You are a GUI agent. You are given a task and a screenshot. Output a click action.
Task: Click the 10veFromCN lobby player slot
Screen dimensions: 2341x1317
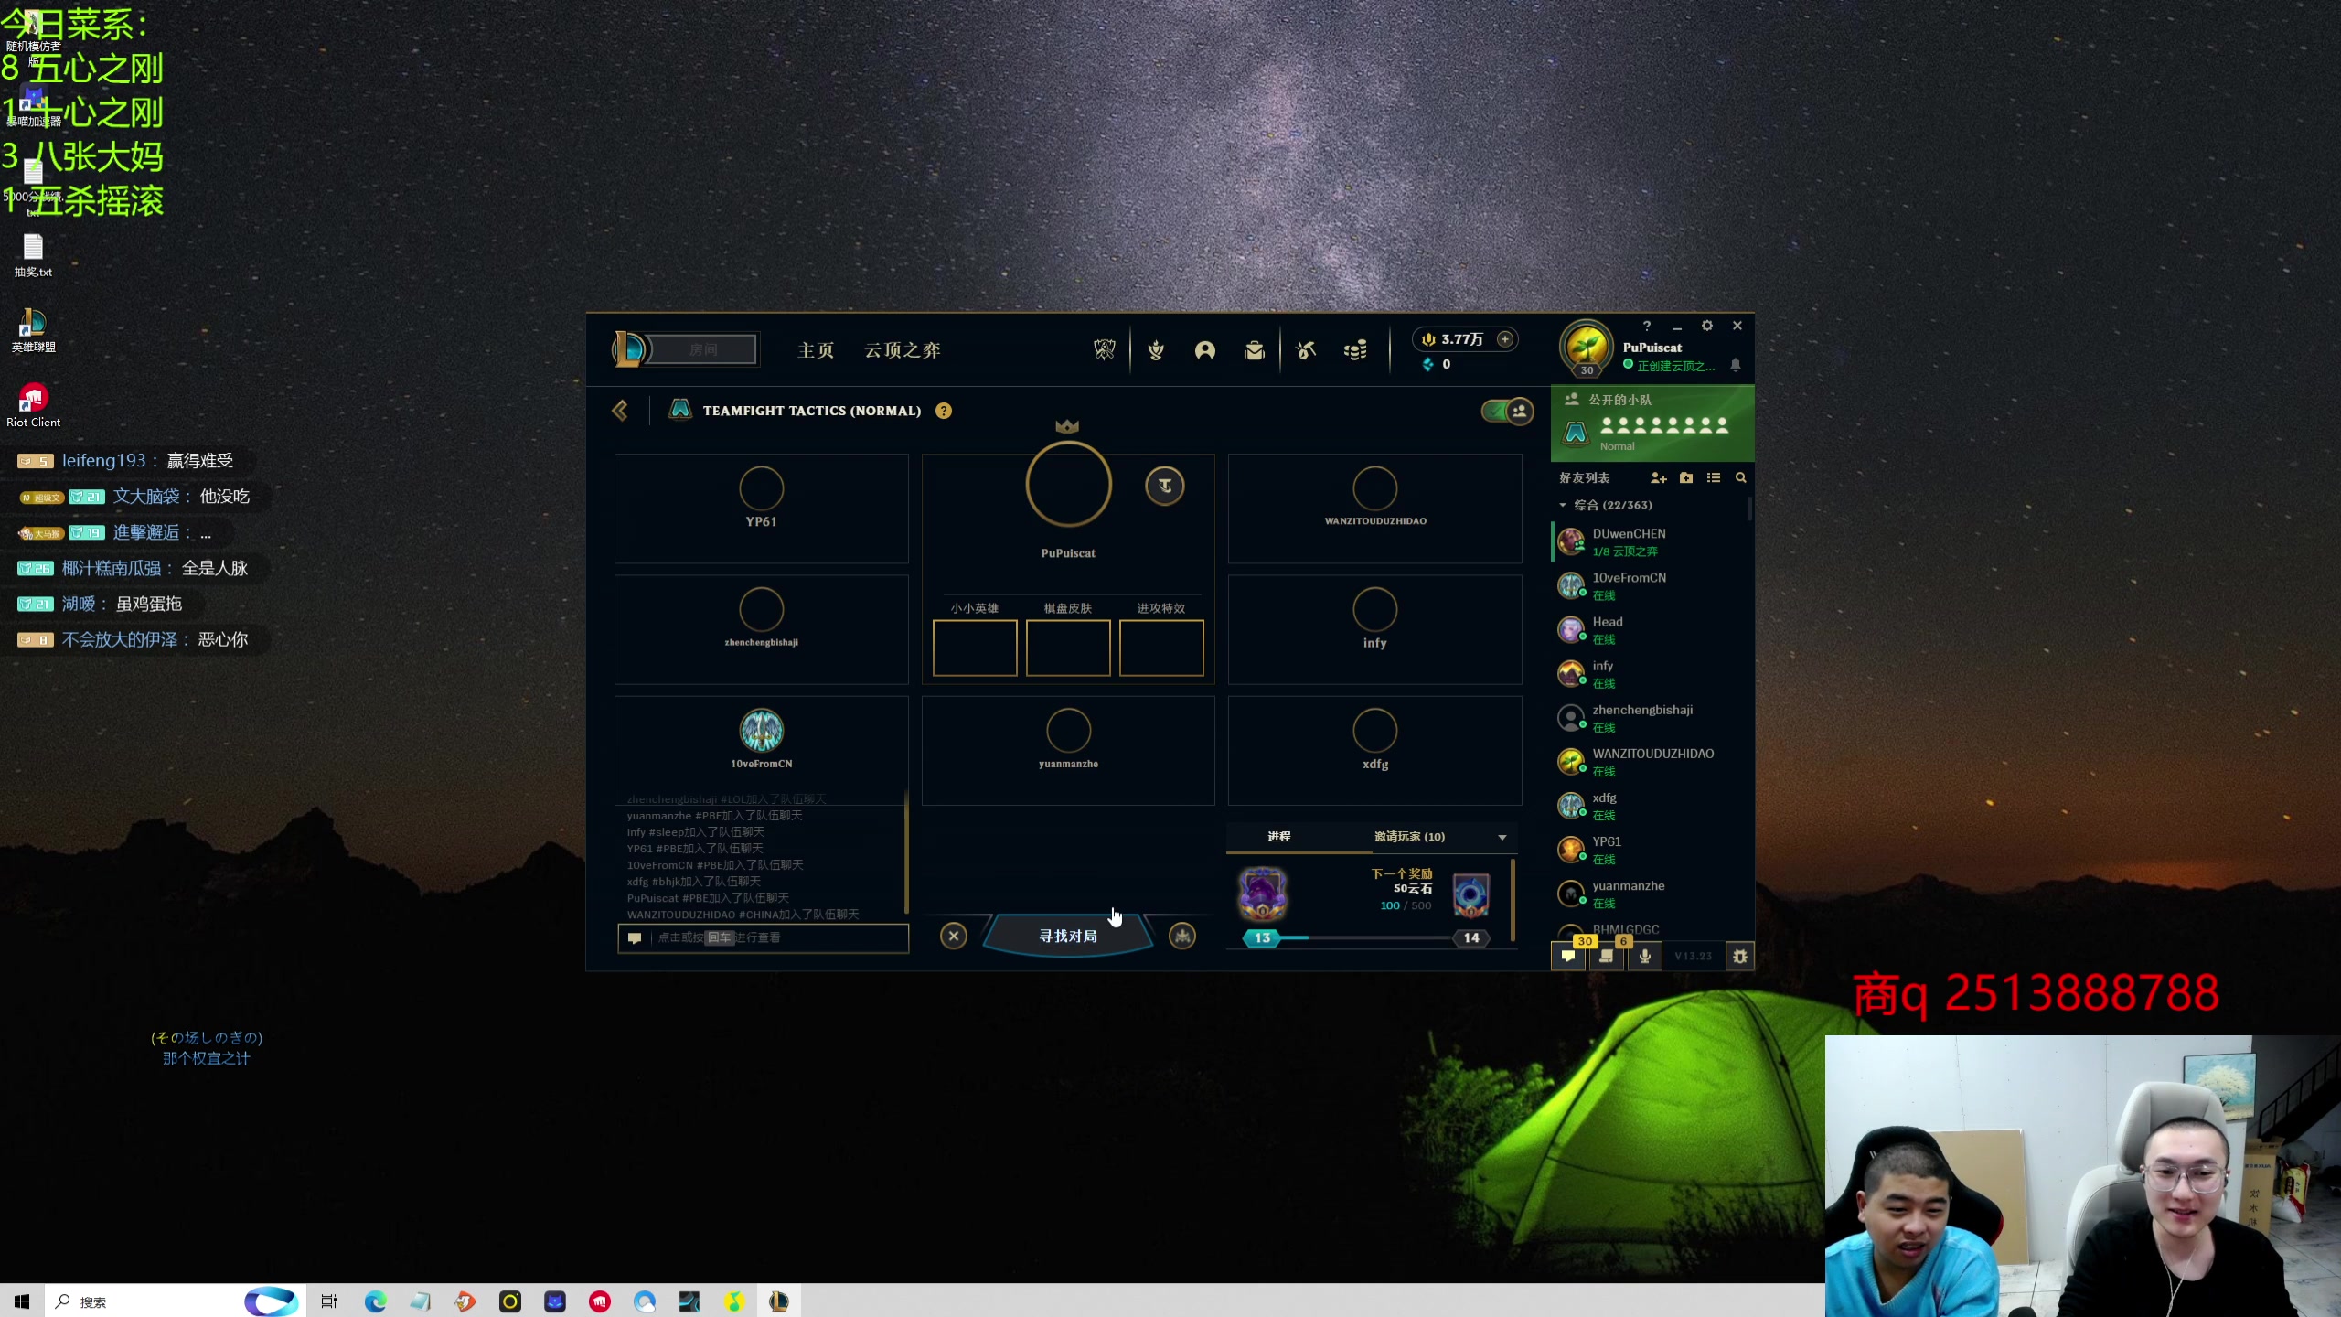click(x=762, y=750)
